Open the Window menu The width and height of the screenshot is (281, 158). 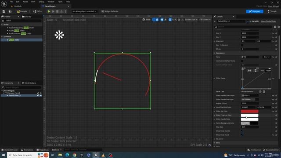coord(51,2)
